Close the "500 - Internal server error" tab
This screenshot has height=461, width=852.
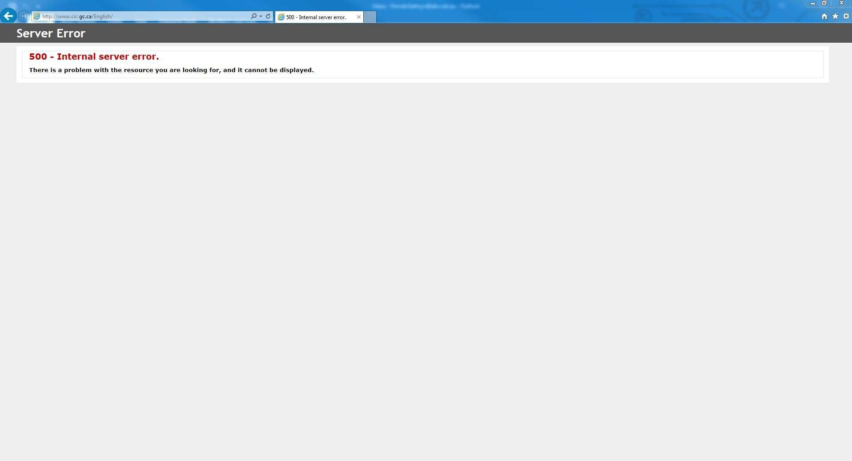click(x=358, y=17)
